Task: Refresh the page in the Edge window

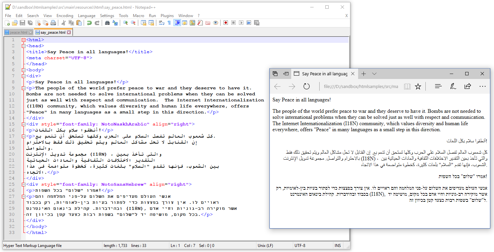Action: [x=307, y=87]
